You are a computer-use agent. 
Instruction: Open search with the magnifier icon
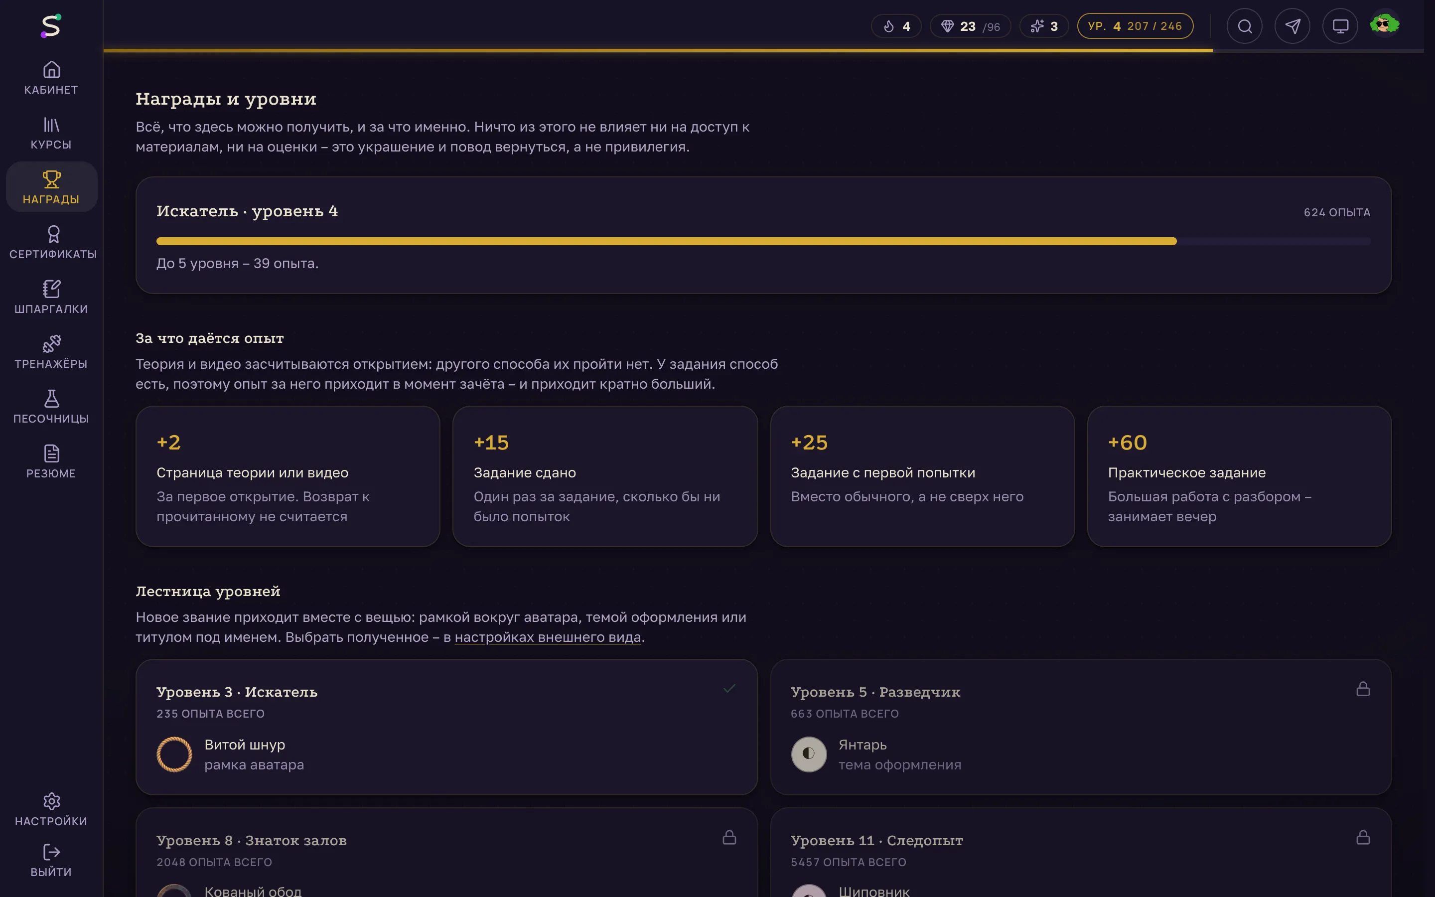(x=1245, y=26)
